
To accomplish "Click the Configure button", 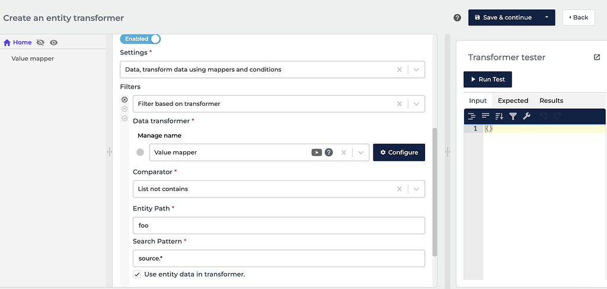I will tap(399, 152).
